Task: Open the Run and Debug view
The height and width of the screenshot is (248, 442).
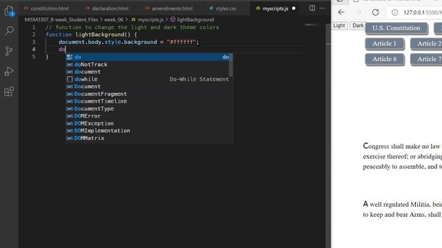Action: point(9,71)
